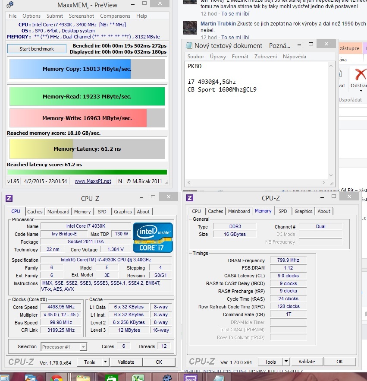Viewport: 367px width, 381px height.
Task: Open the Options menu in MaxxMEM
Action: coord(31,16)
